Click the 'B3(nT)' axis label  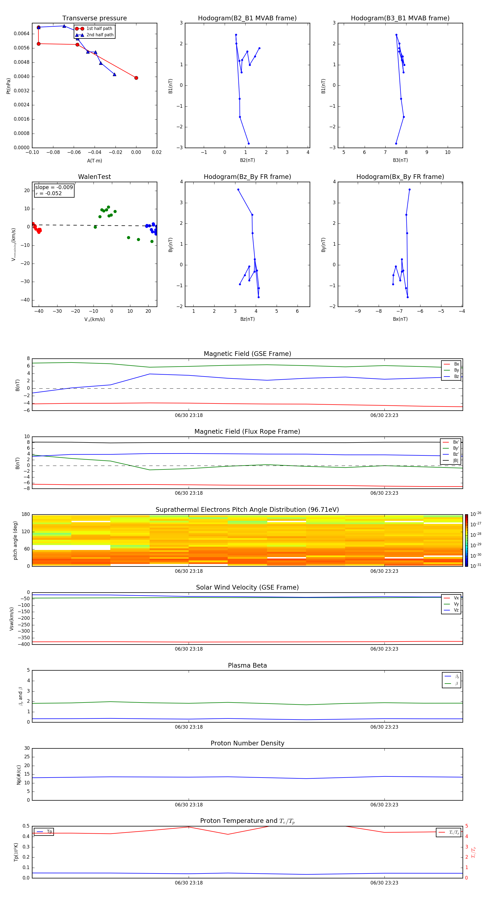400,160
